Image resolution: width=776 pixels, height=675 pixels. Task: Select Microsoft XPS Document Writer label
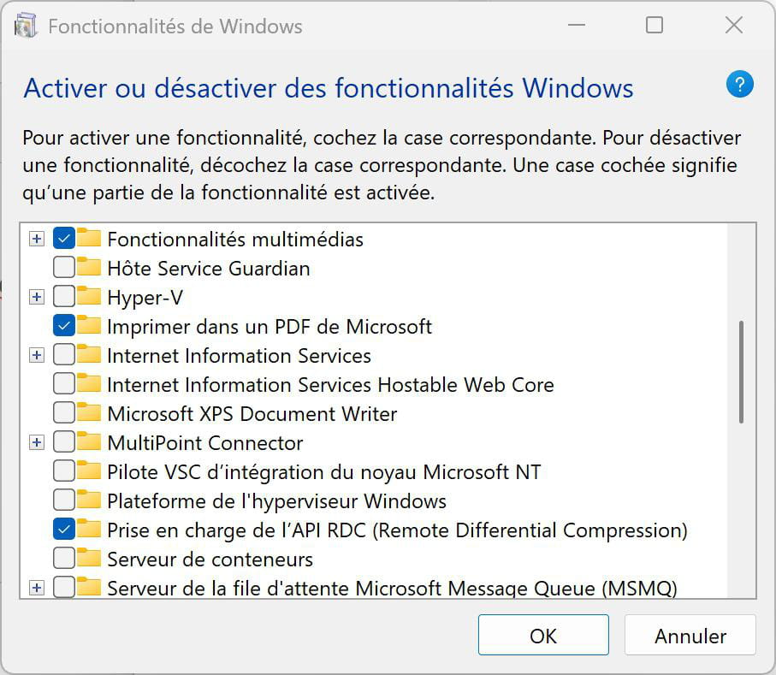click(x=252, y=414)
